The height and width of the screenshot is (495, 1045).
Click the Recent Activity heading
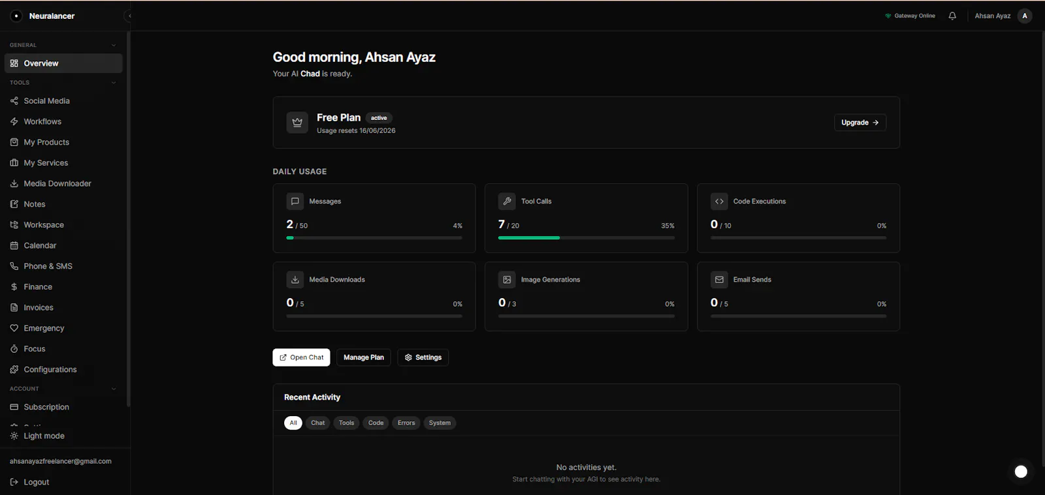[x=312, y=397]
